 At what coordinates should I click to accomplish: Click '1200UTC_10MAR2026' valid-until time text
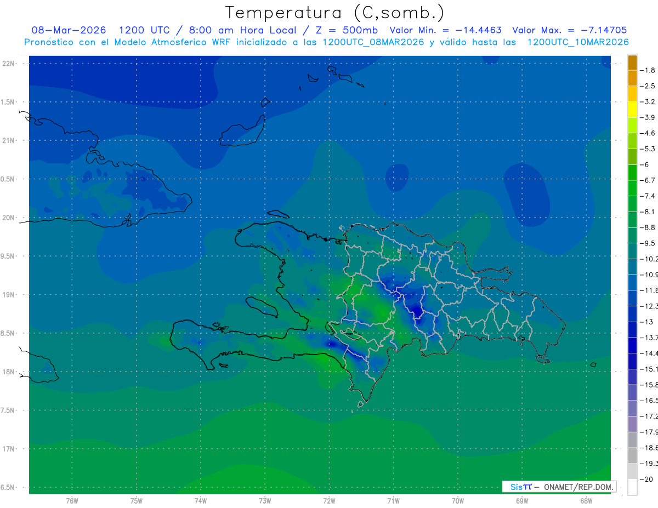(x=578, y=42)
